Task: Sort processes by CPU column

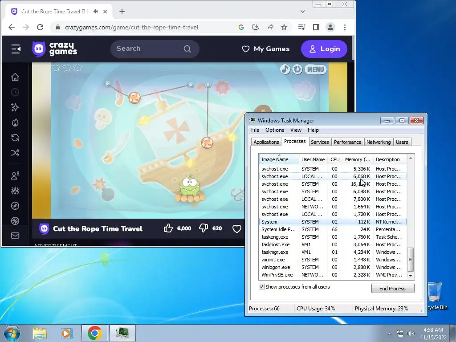Action: coord(335,159)
